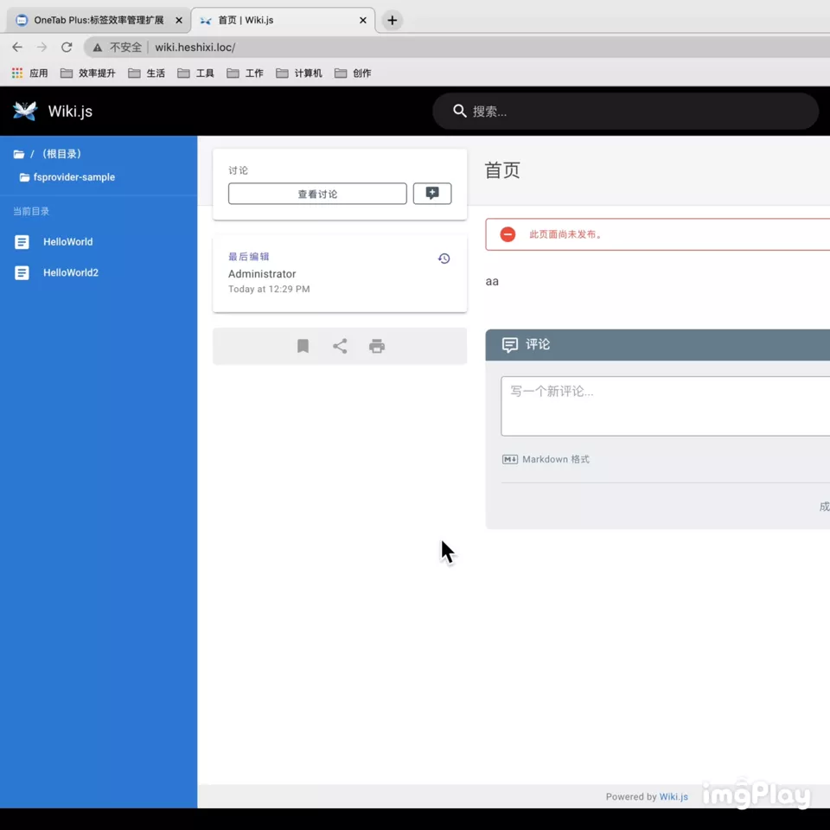
Task: Go back in browser history
Action: click(17, 47)
